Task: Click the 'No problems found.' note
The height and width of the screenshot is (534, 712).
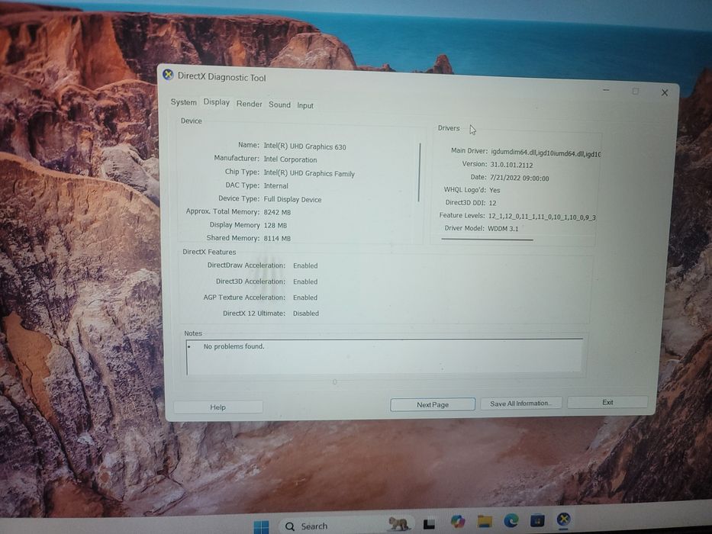Action: [234, 346]
